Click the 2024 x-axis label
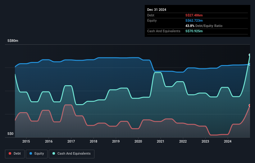Viewport: 255px width, 163px height. click(228, 141)
